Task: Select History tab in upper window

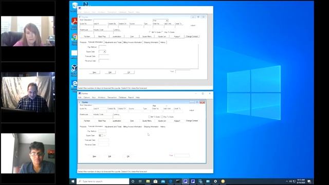Action: point(163,42)
